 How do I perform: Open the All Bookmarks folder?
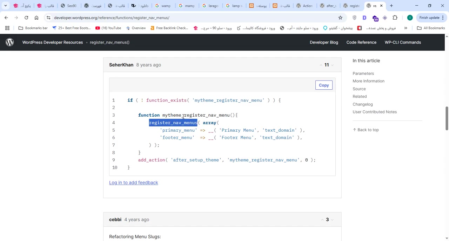(430, 28)
